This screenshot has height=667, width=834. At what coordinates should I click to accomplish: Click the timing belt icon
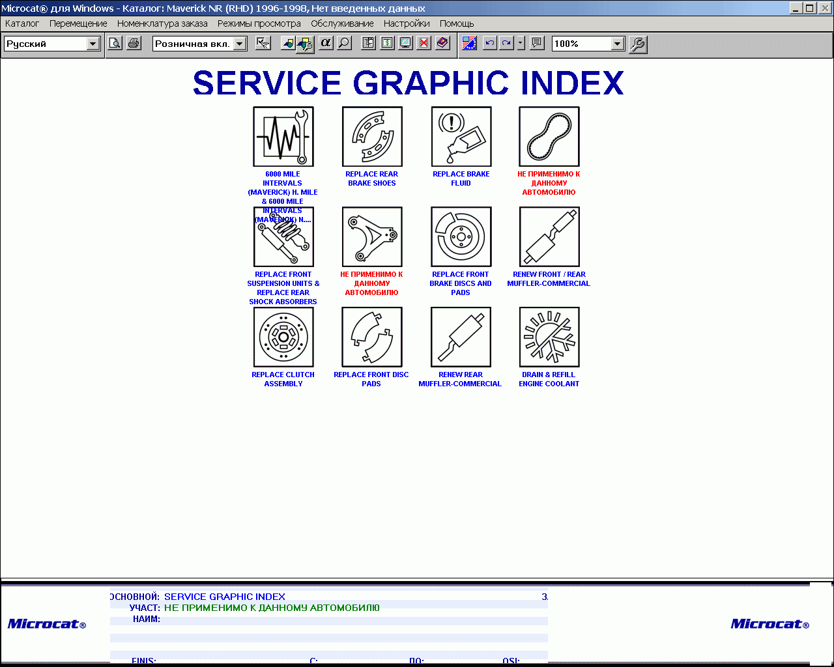549,137
